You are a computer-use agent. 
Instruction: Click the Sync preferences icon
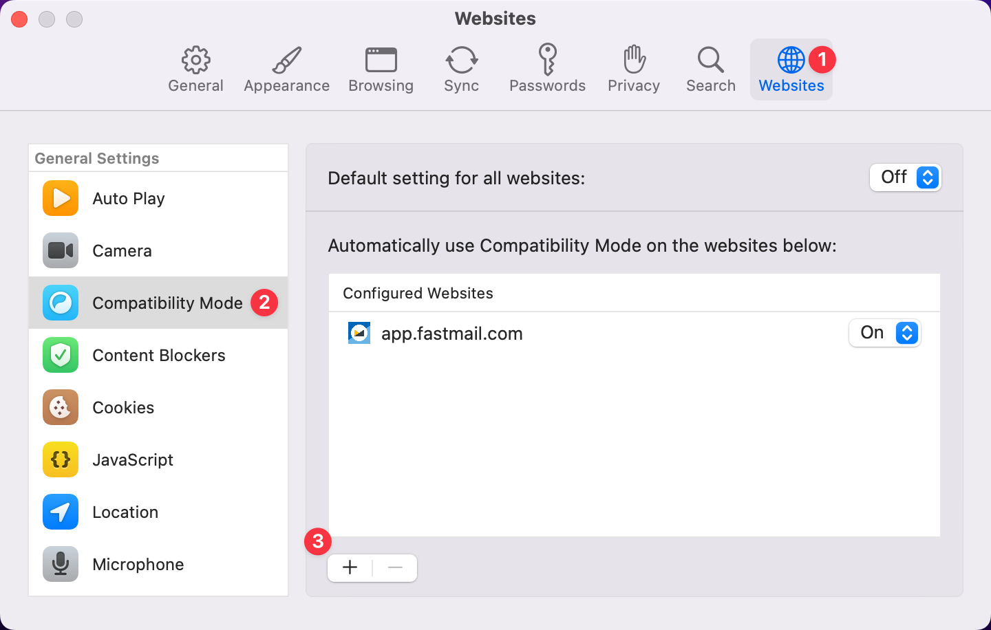click(x=461, y=69)
